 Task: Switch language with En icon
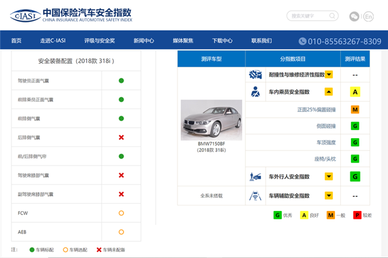click(x=368, y=17)
